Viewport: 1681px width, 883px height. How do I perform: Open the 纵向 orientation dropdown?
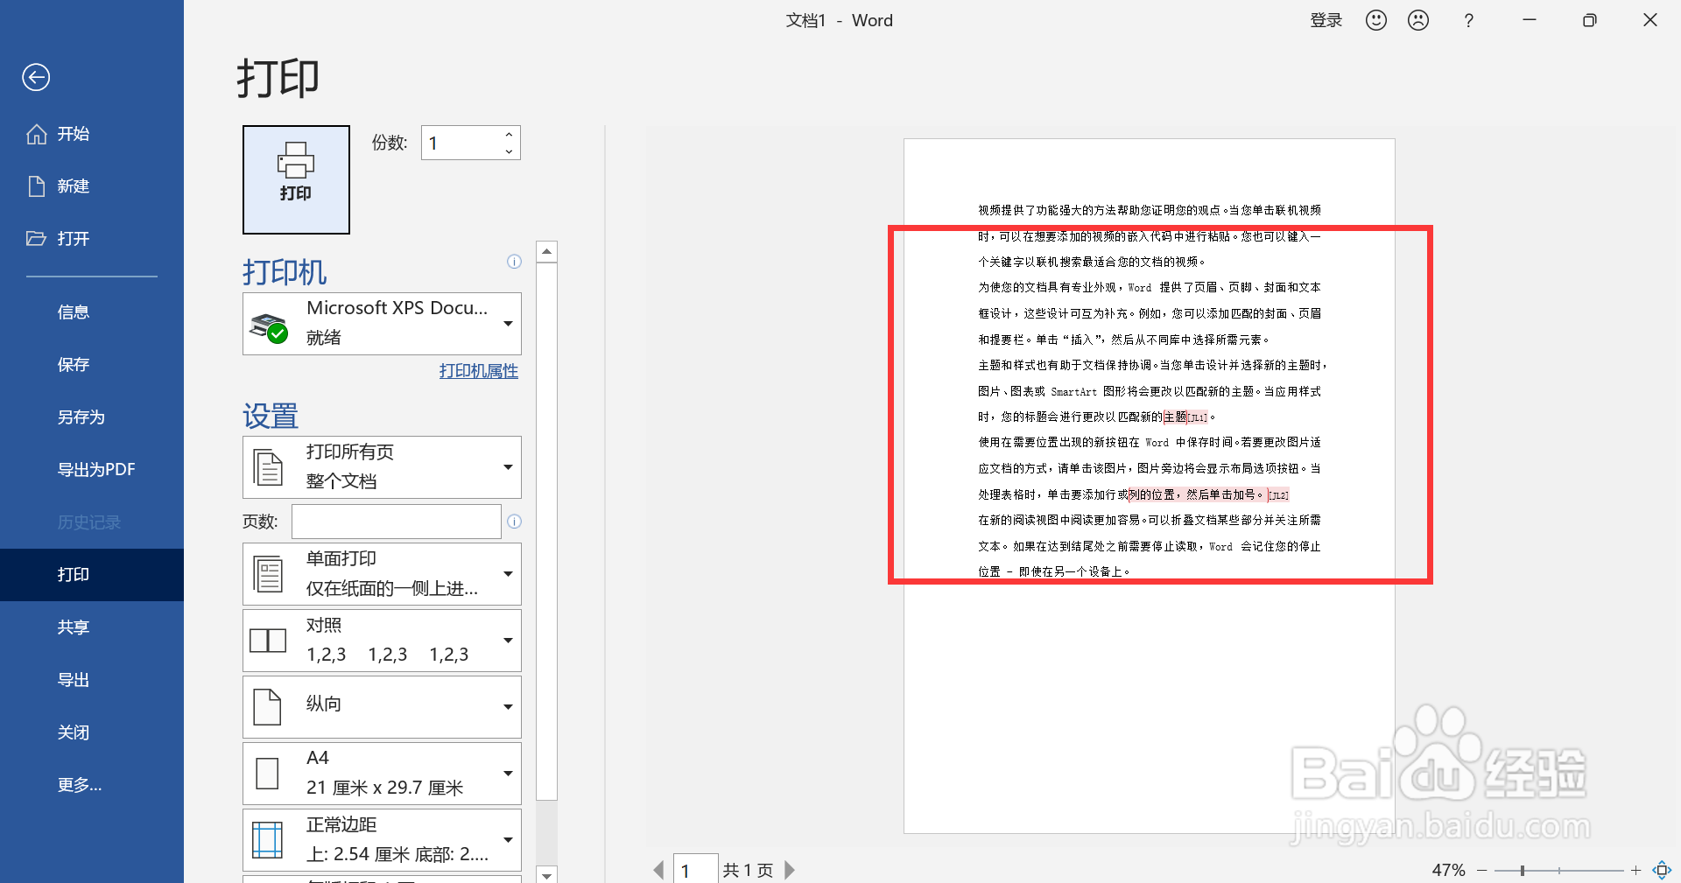(x=382, y=707)
